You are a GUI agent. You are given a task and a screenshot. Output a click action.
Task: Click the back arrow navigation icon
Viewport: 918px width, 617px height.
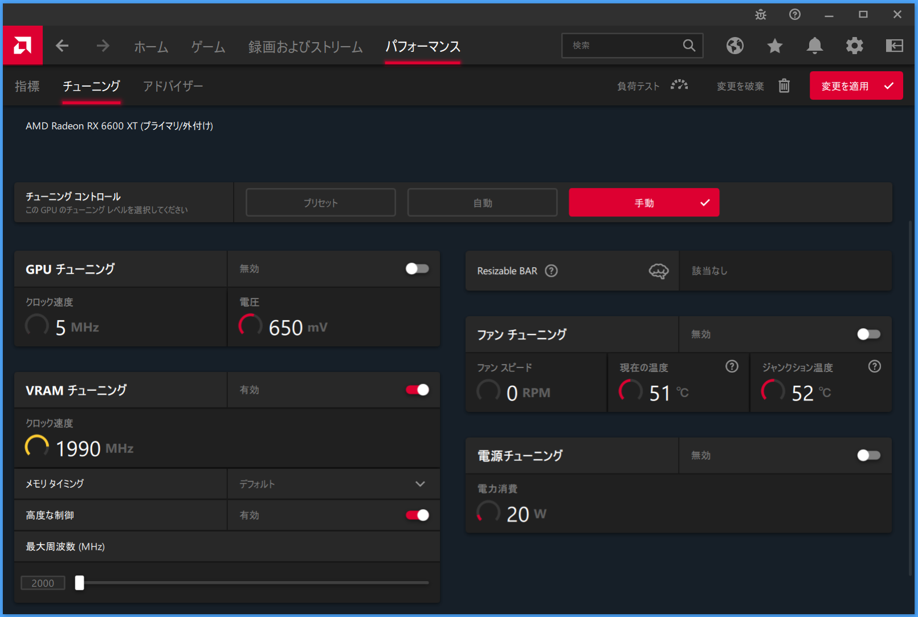pos(62,46)
